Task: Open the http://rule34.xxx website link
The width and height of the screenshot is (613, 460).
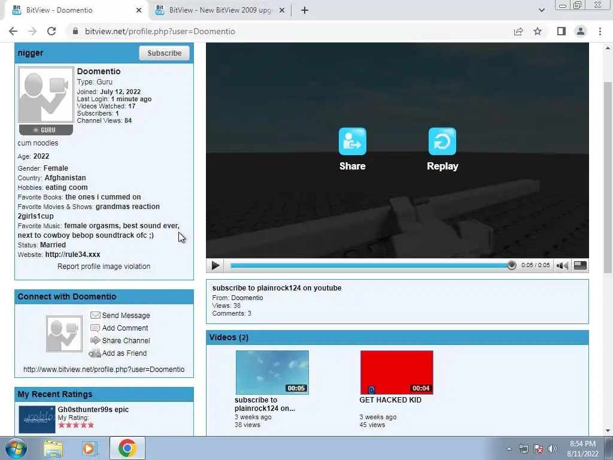Action: coord(72,254)
